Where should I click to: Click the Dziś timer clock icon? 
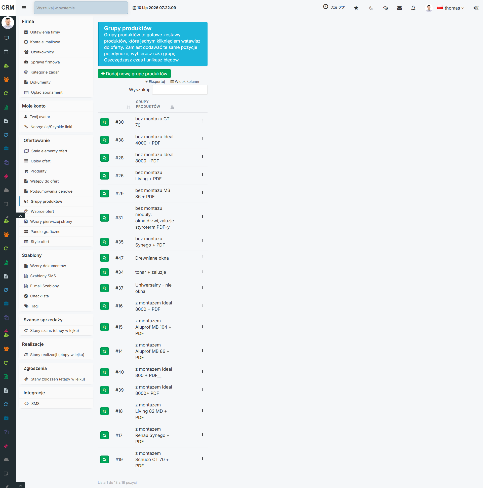[x=326, y=7]
